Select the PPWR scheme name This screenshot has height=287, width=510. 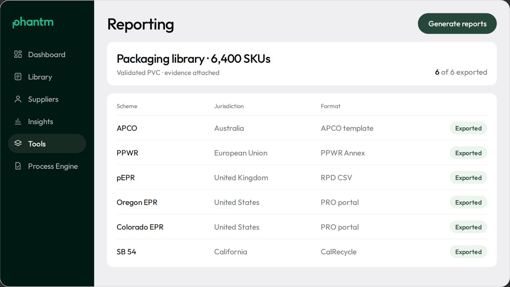click(127, 153)
